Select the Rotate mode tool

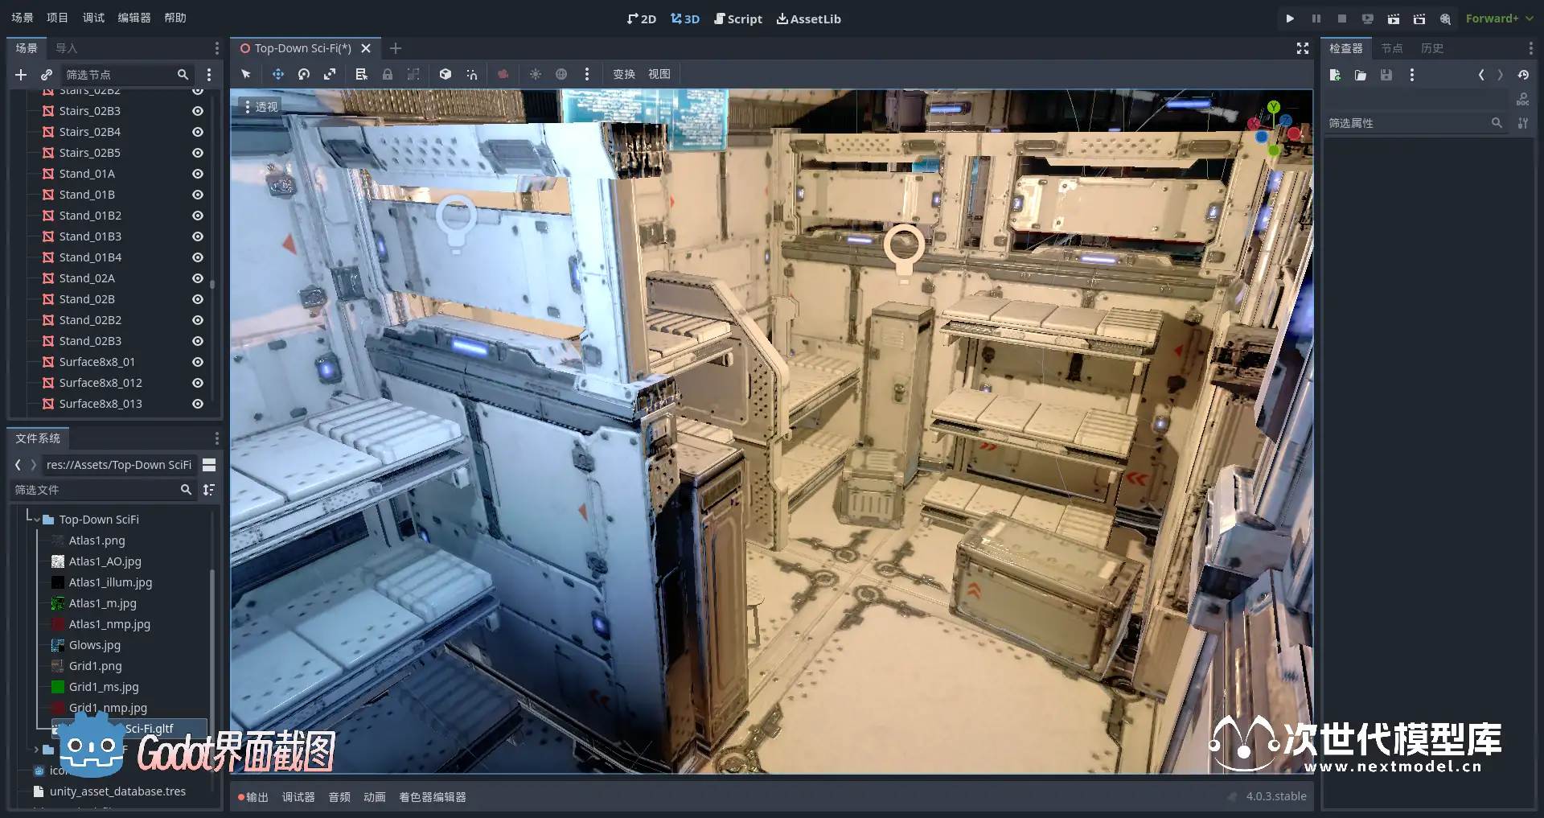point(304,74)
